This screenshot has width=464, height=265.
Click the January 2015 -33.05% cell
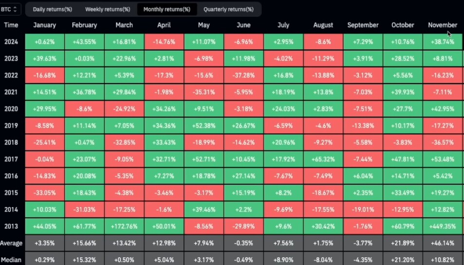pos(44,193)
